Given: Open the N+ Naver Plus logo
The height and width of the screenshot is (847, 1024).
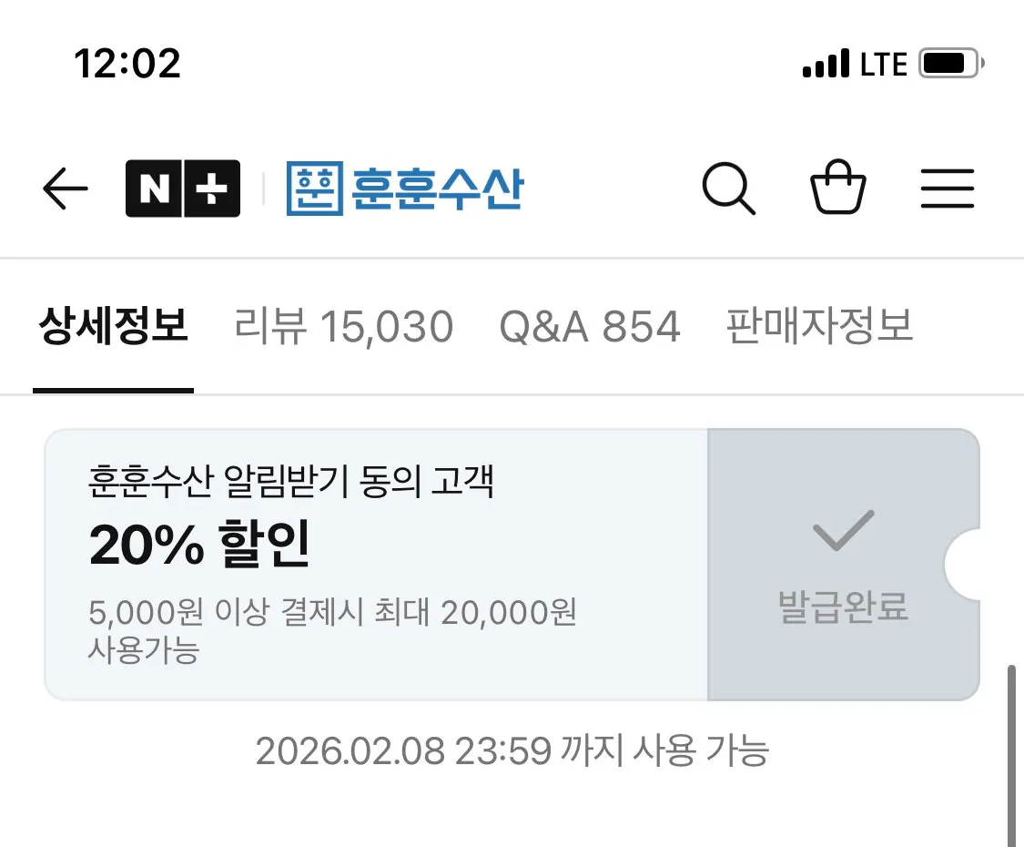Looking at the screenshot, I should 183,189.
